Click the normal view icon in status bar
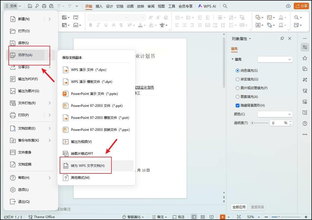312x220 pixels. pyautogui.click(x=194, y=217)
